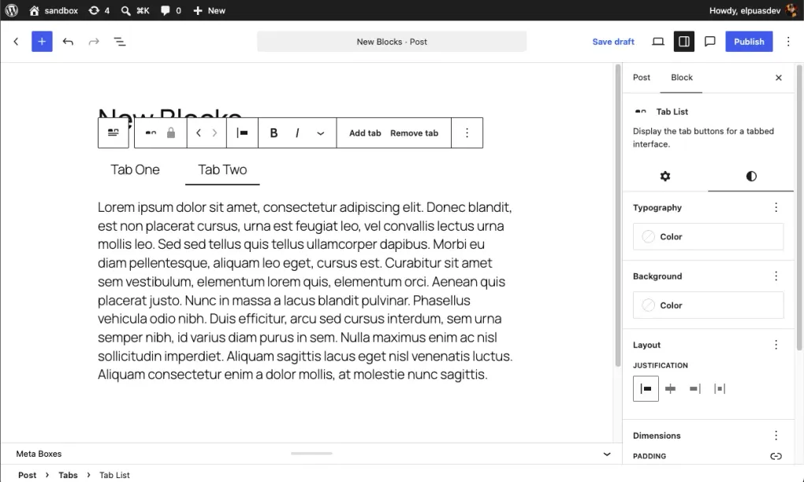Move the block left with the arrow
Screen dimensions: 804x482
coord(199,132)
